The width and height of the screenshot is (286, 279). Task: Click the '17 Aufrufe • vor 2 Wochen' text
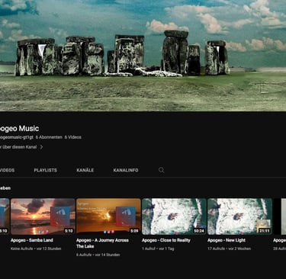click(x=229, y=249)
